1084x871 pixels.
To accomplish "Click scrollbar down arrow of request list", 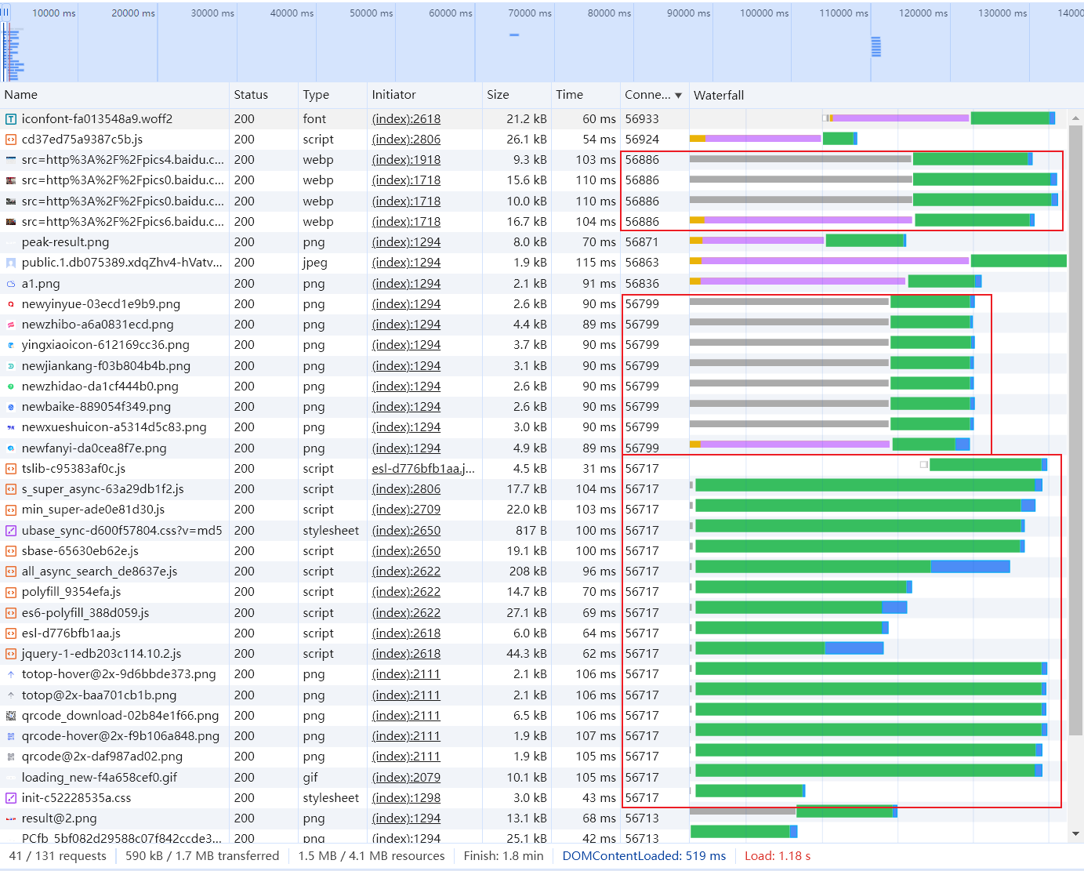I will pyautogui.click(x=1075, y=834).
